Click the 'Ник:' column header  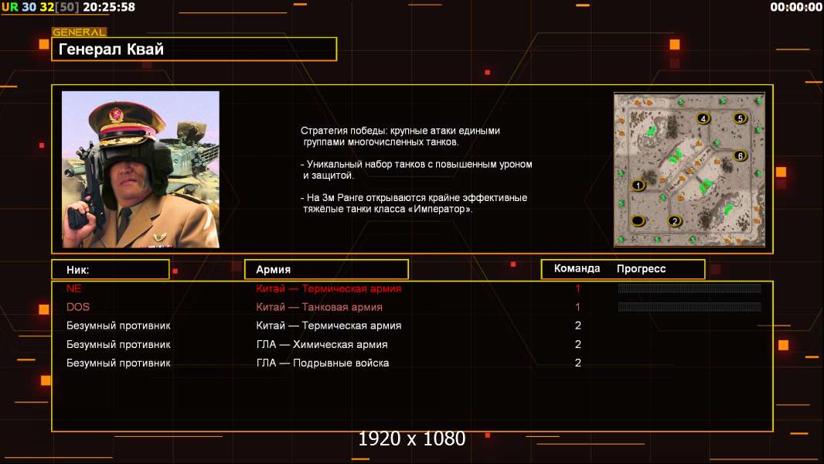pyautogui.click(x=111, y=270)
